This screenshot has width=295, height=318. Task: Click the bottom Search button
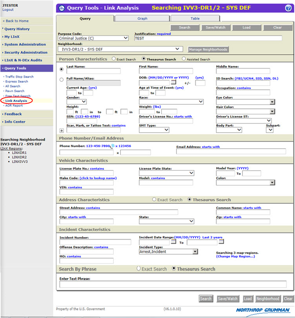[x=206, y=299]
